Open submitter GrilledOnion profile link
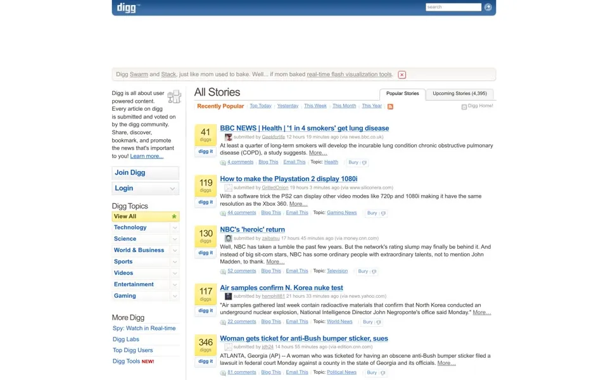Viewport: 608px width, 380px height. (275, 187)
